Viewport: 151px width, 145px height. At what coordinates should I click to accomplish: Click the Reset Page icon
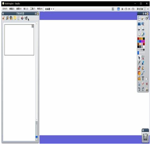pos(143,84)
